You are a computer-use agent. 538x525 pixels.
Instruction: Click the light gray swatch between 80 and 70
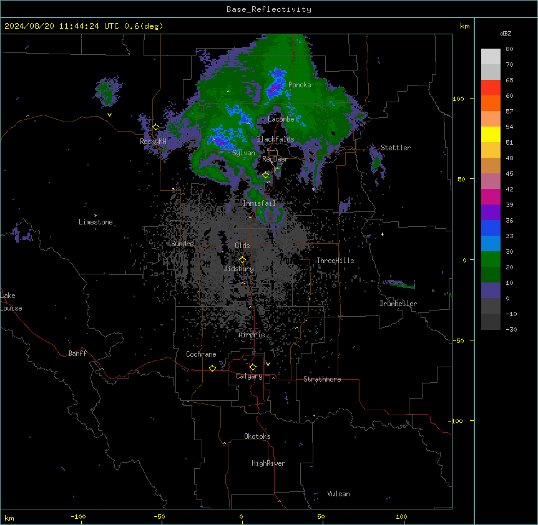491,57
